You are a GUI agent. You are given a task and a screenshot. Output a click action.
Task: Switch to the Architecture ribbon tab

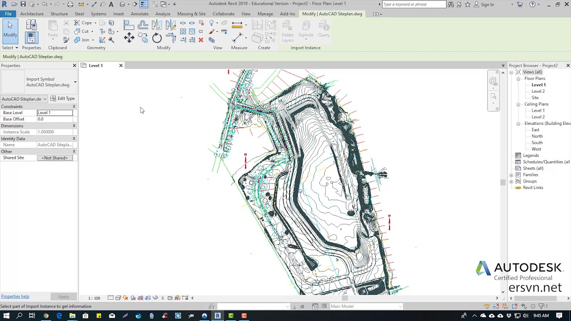click(32, 14)
